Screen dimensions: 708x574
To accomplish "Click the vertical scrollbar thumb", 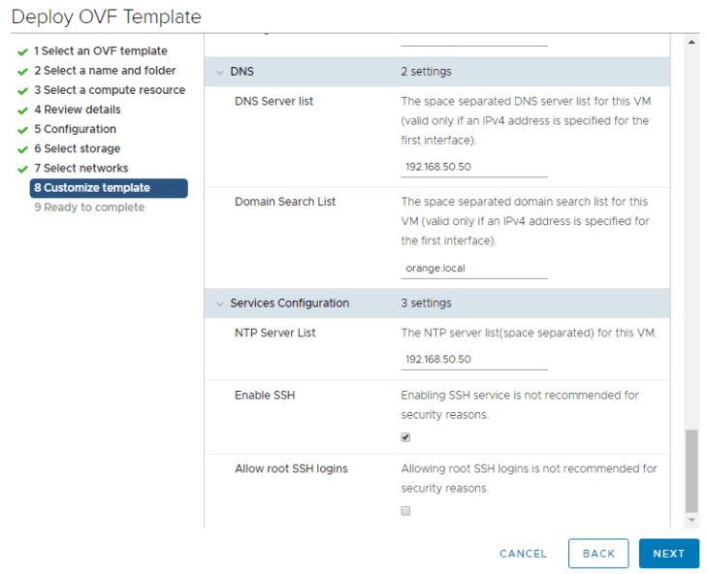I will click(x=692, y=470).
